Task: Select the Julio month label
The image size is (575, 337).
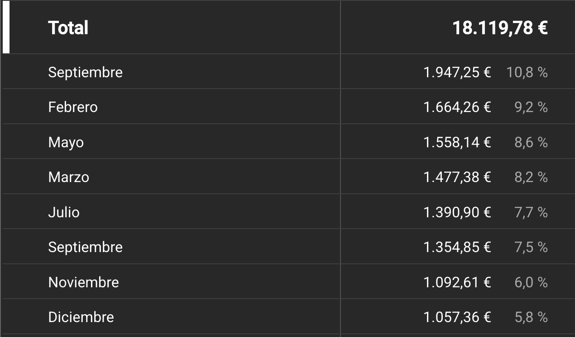Action: 64,212
